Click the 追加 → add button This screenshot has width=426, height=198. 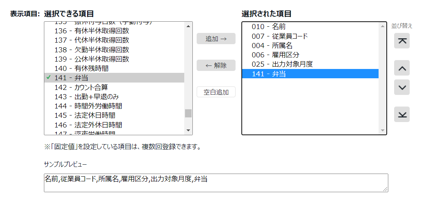pyautogui.click(x=216, y=39)
